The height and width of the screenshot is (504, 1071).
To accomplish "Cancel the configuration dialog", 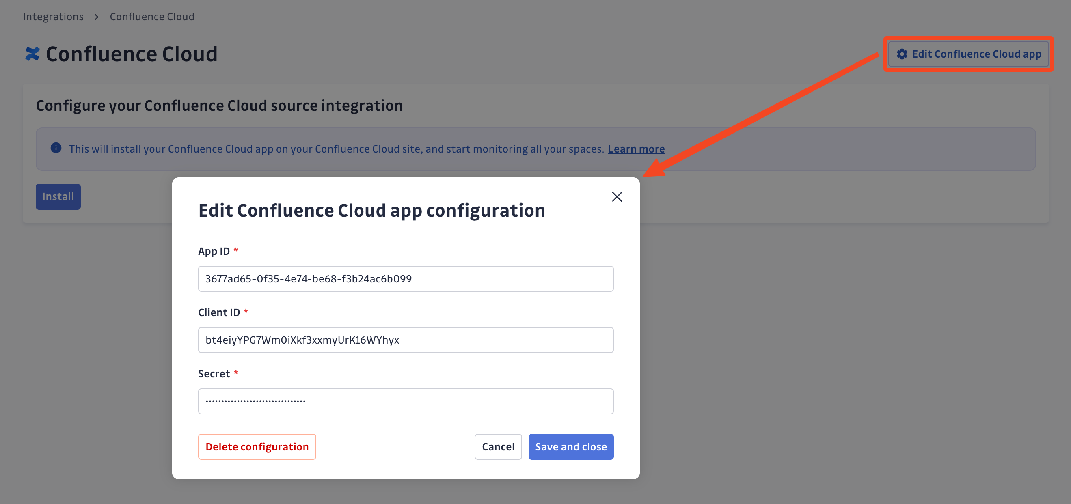I will [x=498, y=447].
